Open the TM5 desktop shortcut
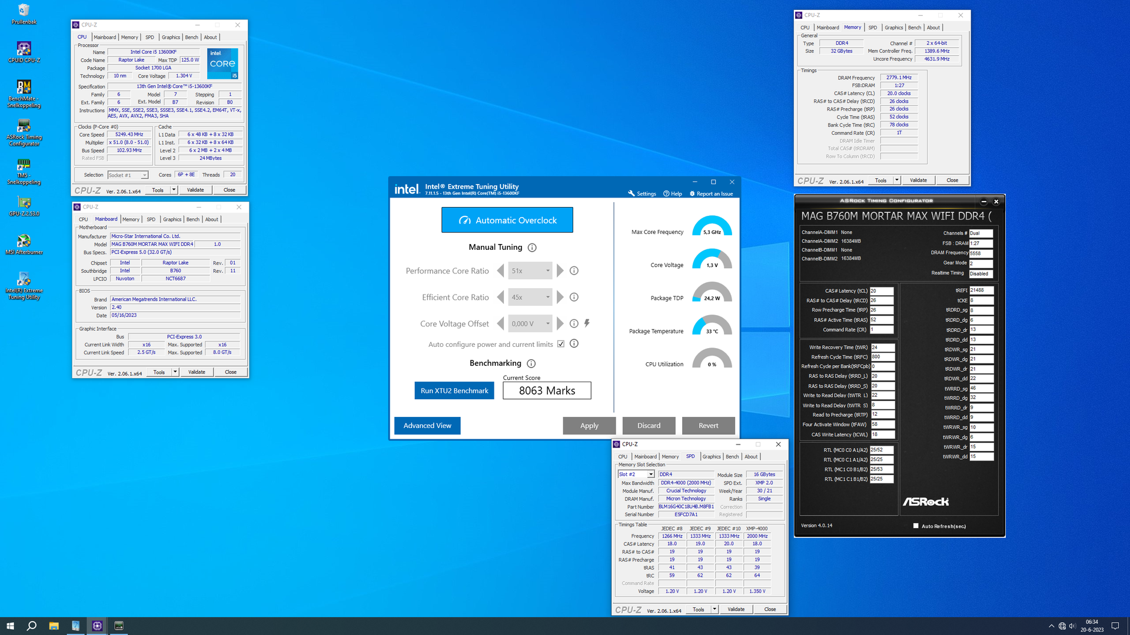This screenshot has height=635, width=1130. pyautogui.click(x=24, y=171)
